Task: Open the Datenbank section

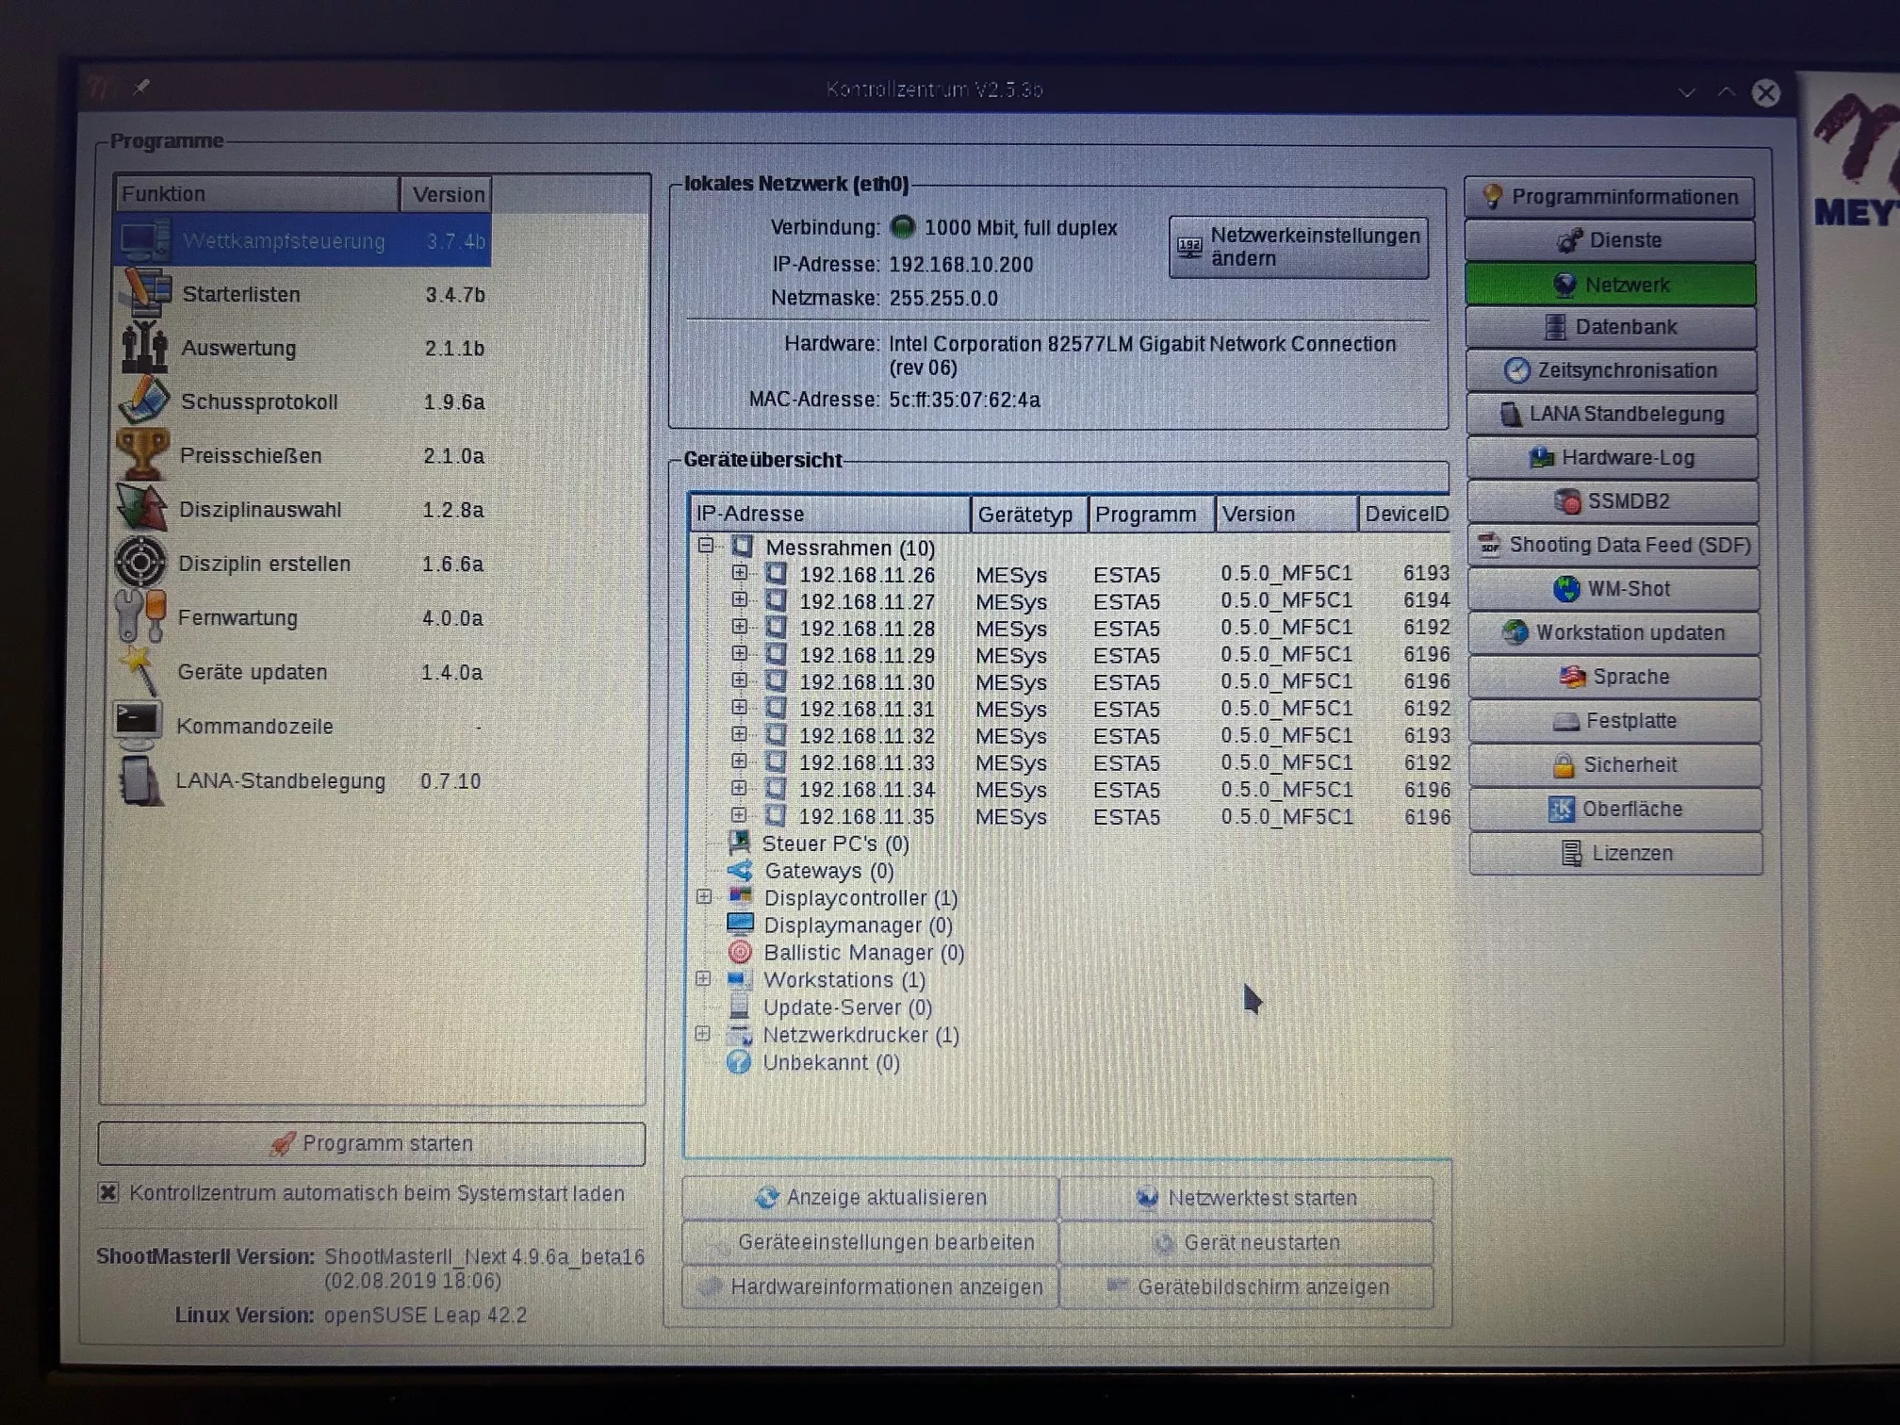Action: [x=1612, y=327]
